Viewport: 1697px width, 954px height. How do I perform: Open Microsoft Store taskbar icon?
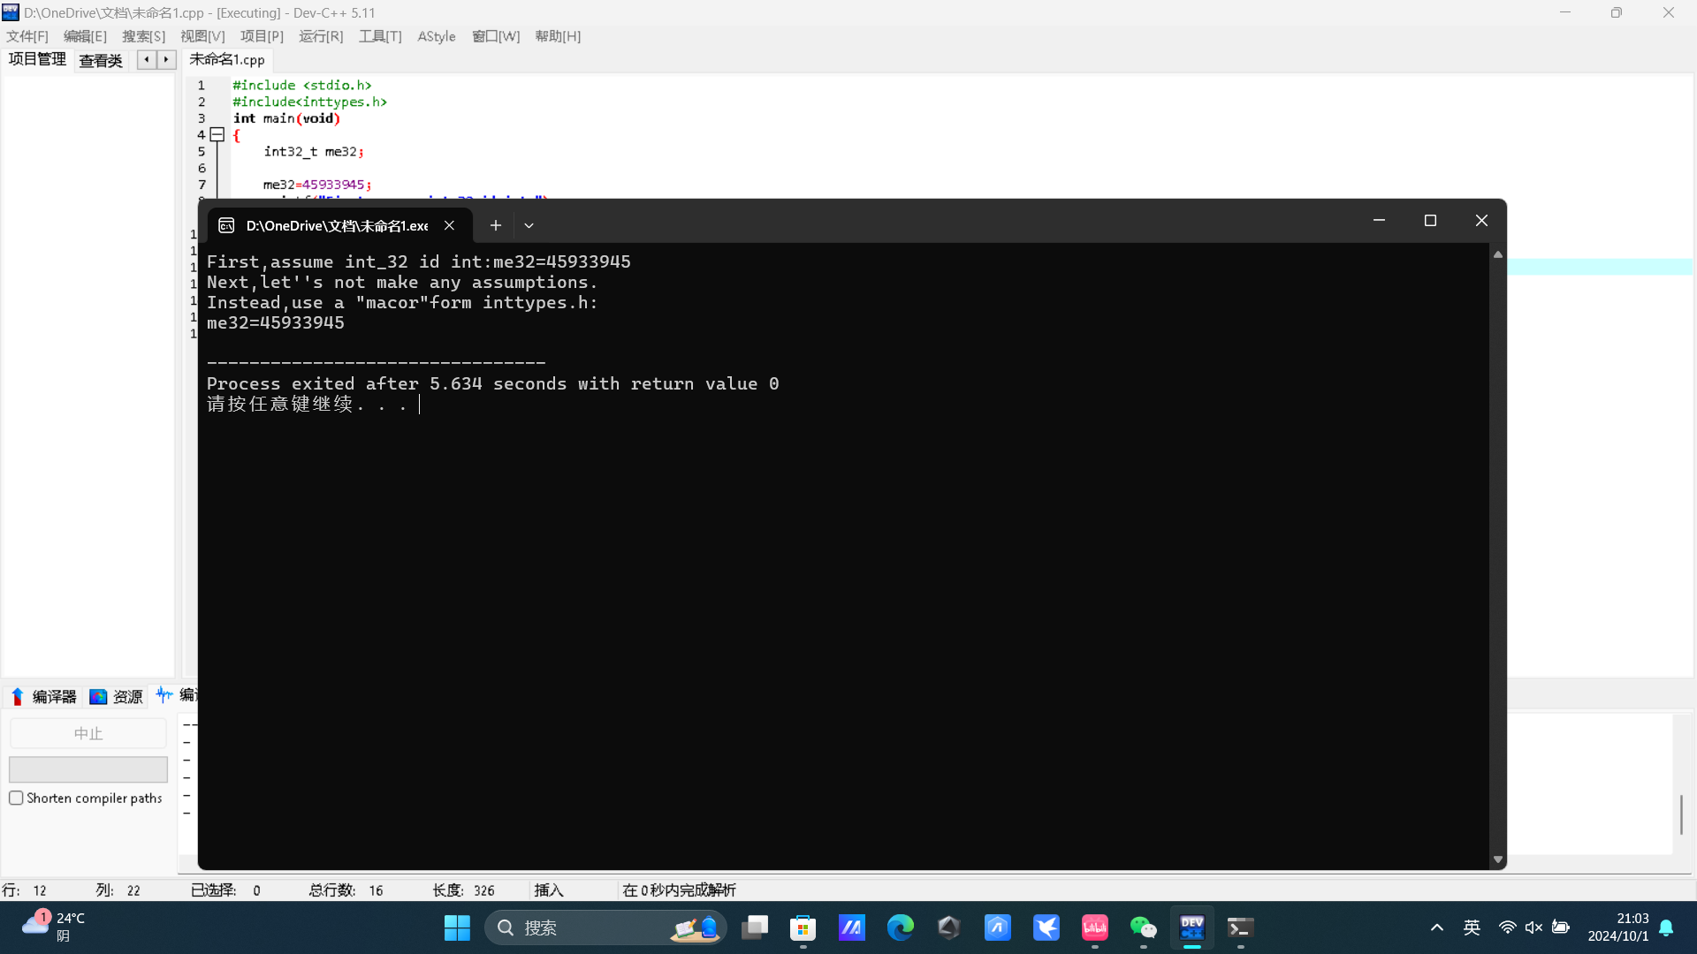coord(803,927)
